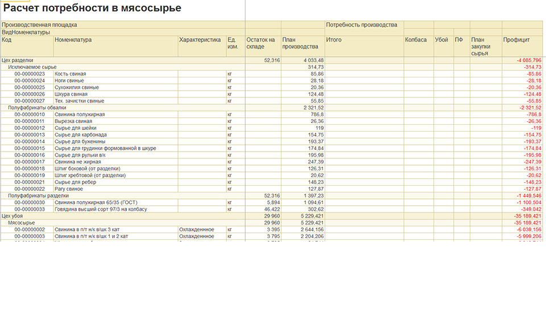Click the code cell '00-00000027'

pyautogui.click(x=27, y=101)
